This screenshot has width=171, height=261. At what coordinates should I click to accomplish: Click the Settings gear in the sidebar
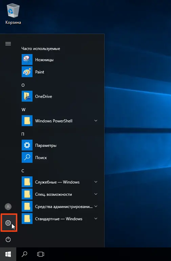click(x=8, y=223)
